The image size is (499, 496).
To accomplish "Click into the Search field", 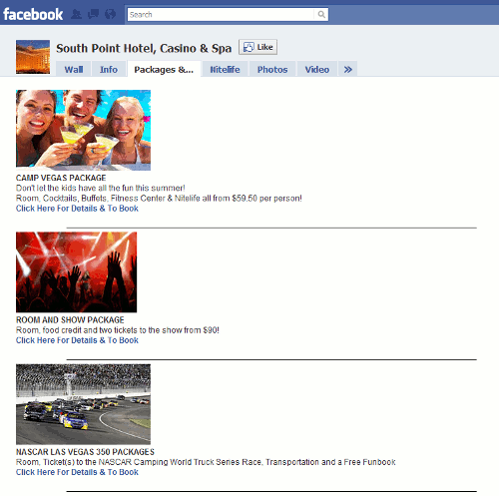I will [221, 14].
